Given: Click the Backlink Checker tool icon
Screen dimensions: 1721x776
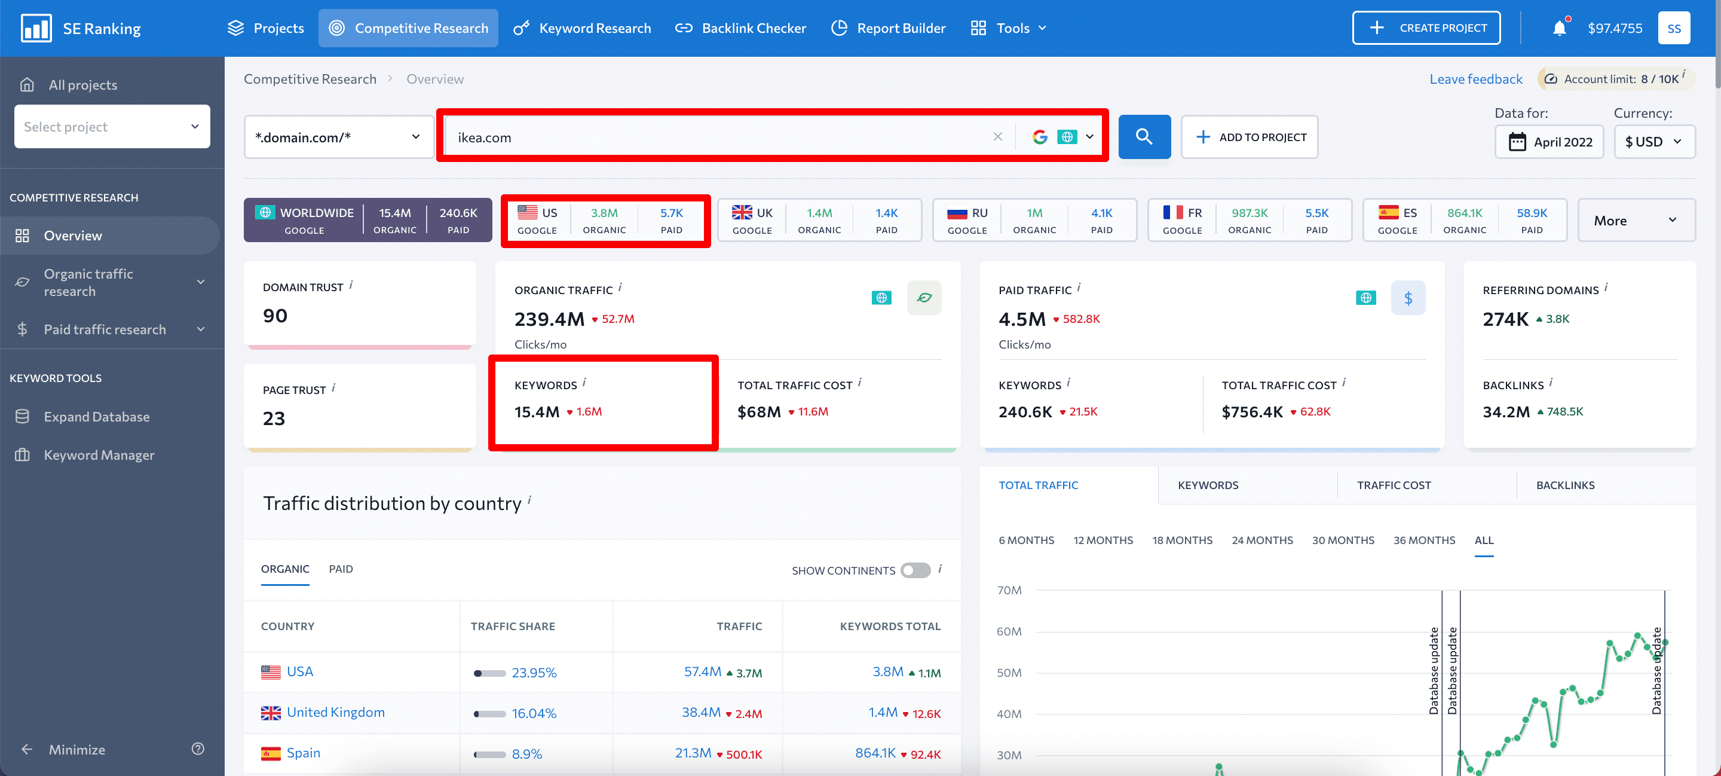Looking at the screenshot, I should (682, 28).
